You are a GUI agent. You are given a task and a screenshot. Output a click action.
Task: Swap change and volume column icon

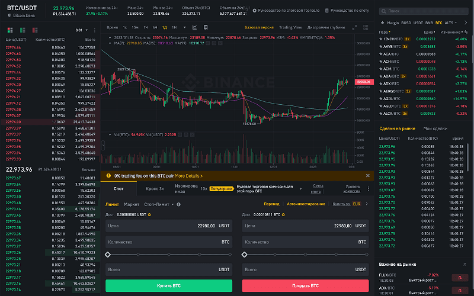coord(466,32)
